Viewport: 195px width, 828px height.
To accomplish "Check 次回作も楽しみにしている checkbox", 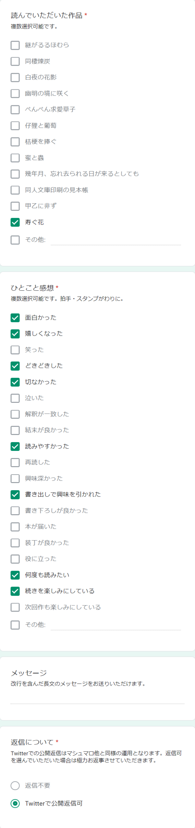I will click(15, 607).
